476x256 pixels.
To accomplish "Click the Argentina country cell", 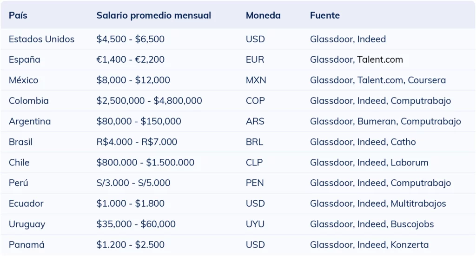I will 30,121.
